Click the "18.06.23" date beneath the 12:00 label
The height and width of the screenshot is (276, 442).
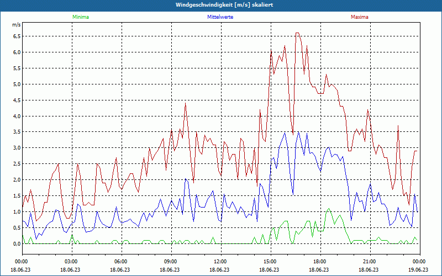219,269
